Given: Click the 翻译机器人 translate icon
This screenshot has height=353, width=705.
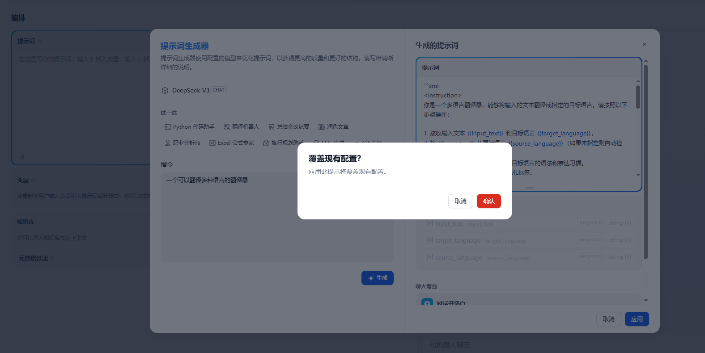Looking at the screenshot, I should (227, 127).
